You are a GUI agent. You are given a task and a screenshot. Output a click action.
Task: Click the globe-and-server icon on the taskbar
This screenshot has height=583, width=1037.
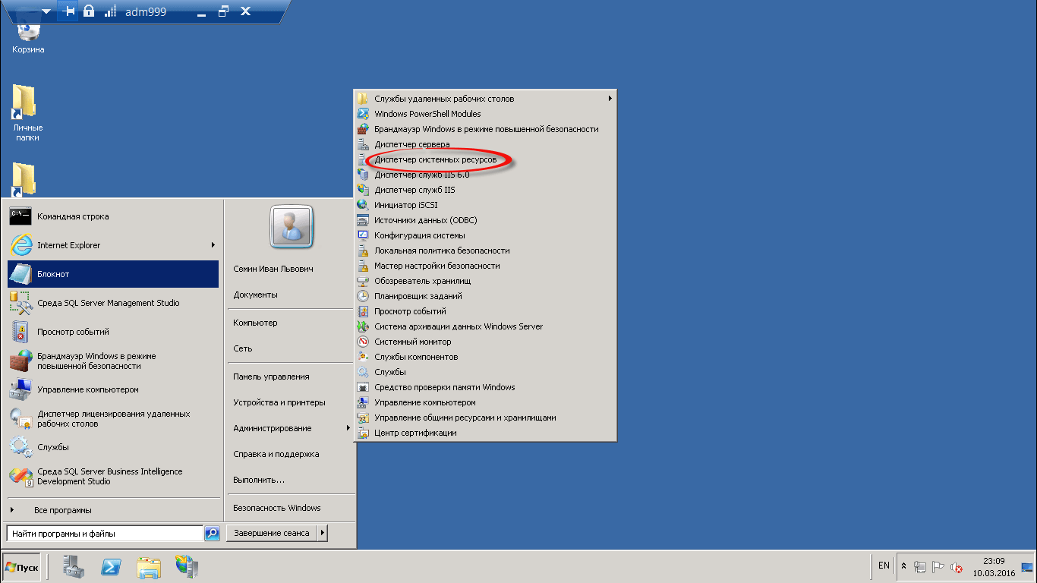click(186, 566)
